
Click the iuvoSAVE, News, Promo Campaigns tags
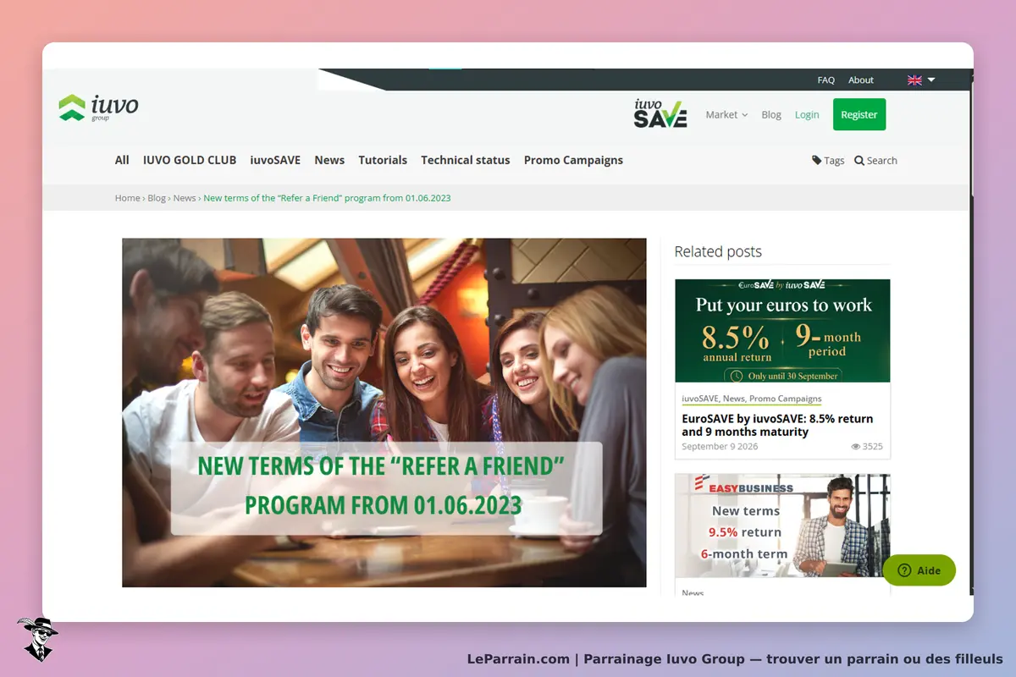[x=752, y=399]
